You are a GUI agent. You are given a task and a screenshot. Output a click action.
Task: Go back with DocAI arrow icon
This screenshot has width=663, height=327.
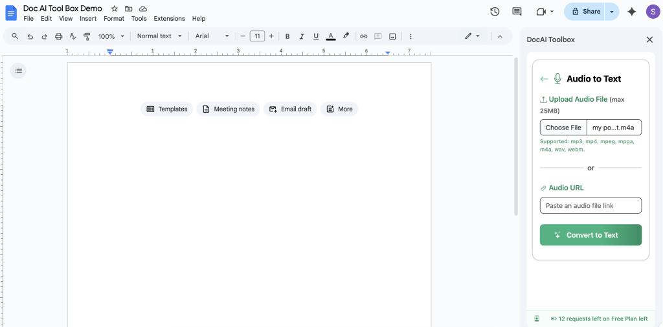click(x=544, y=79)
